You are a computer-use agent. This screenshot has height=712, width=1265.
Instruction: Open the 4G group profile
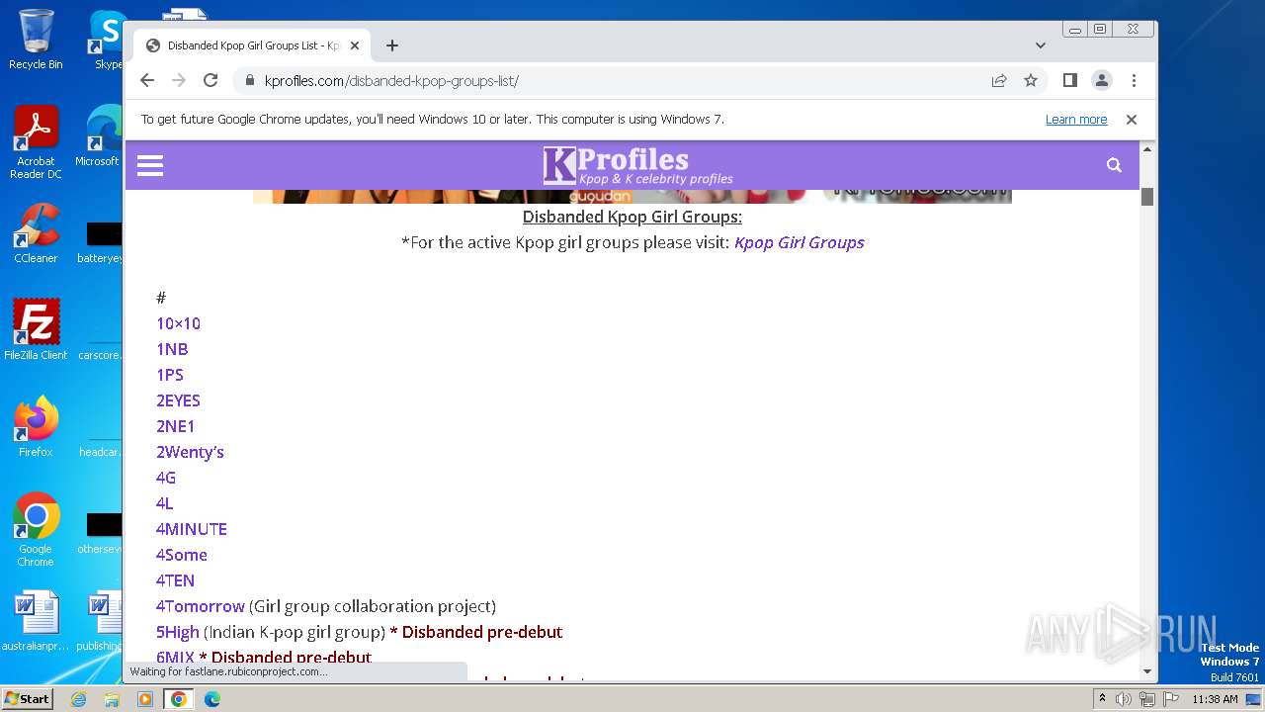[166, 478]
